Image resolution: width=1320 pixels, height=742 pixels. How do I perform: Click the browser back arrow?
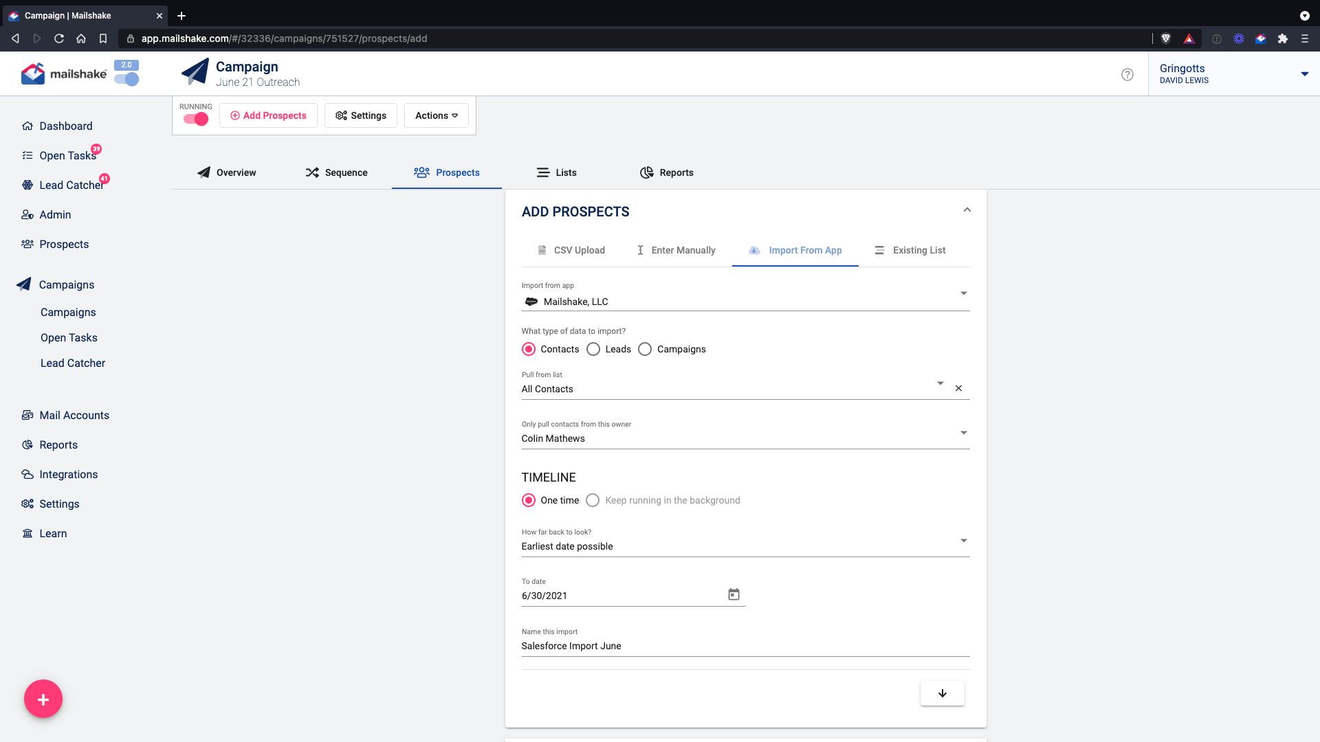tap(15, 38)
